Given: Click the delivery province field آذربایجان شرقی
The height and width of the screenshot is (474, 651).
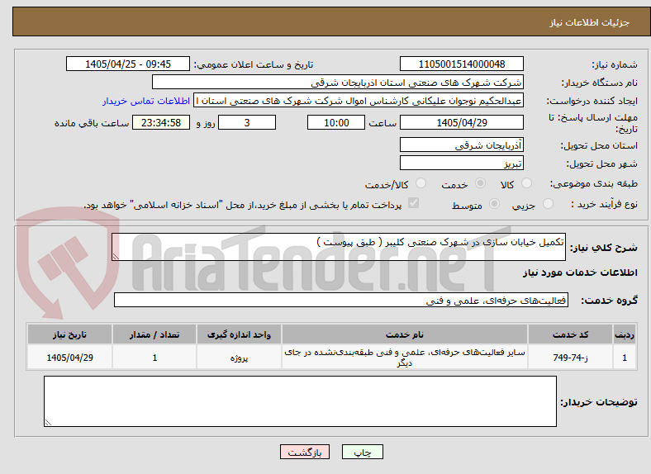Looking at the screenshot, I should pyautogui.click(x=461, y=145).
